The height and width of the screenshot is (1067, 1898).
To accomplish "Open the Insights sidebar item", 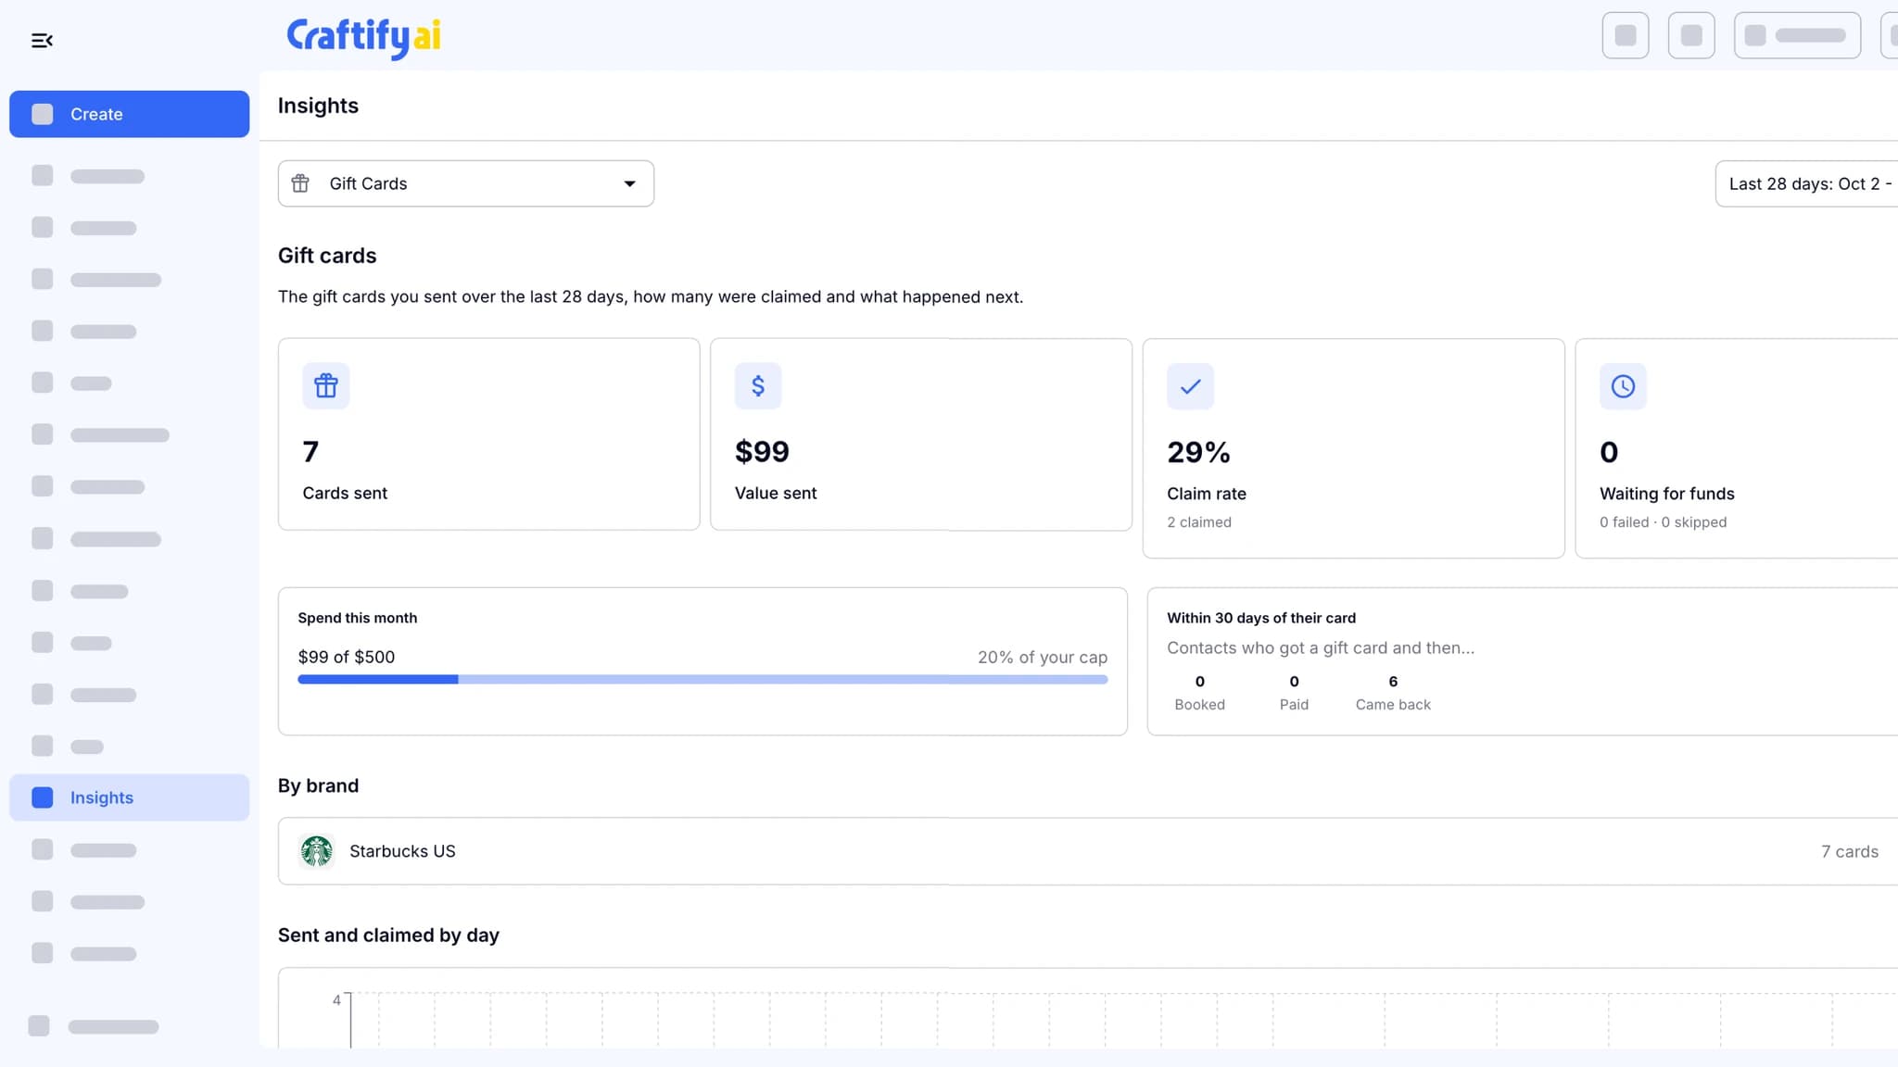I will pyautogui.click(x=129, y=797).
